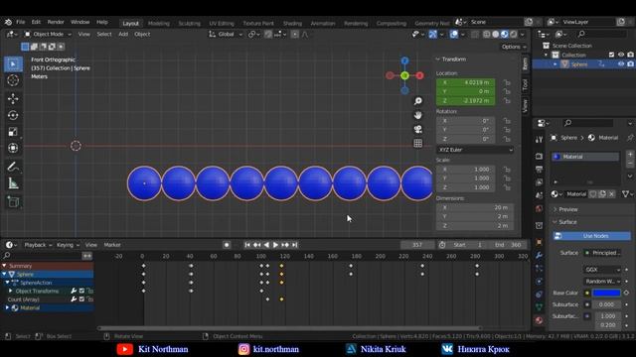Open the Tool properties tab icon

coord(539,140)
